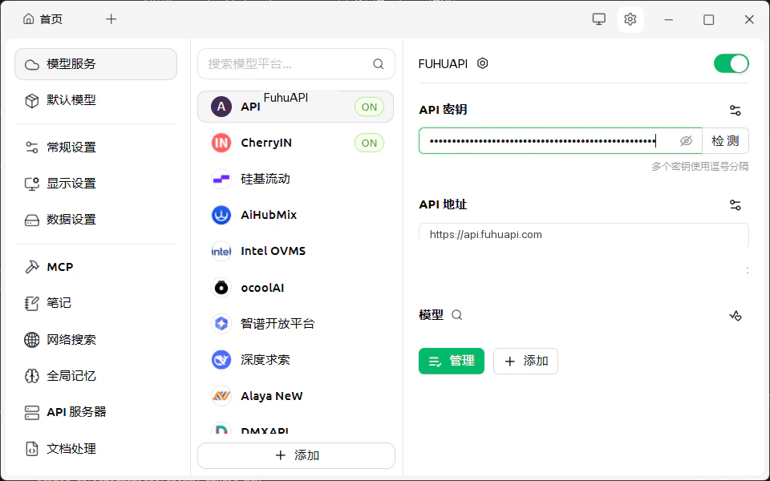Open settings gear icon in title bar
The width and height of the screenshot is (770, 481).
tap(630, 19)
